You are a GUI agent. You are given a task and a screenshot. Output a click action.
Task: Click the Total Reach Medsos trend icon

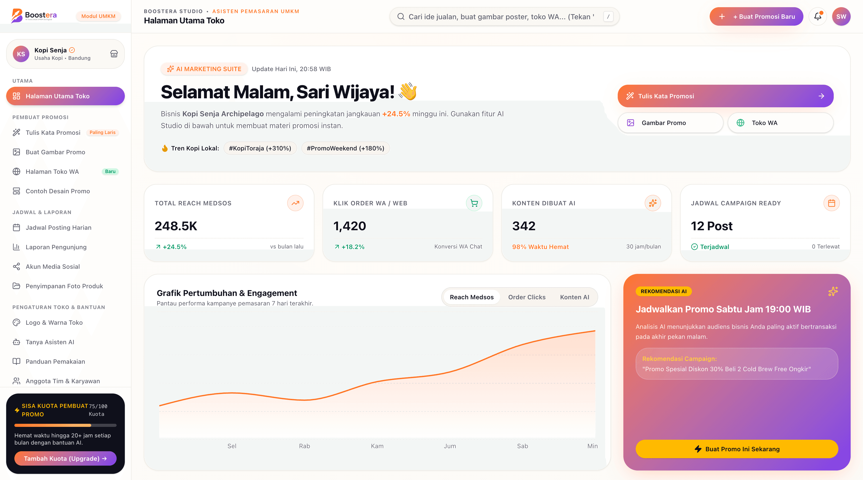click(295, 203)
